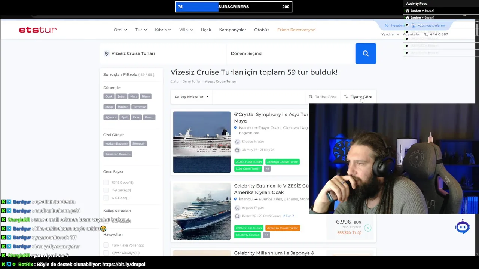Image resolution: width=479 pixels, height=269 pixels.
Task: Click the Gemi Turları breadcrumb link
Action: coord(192,81)
